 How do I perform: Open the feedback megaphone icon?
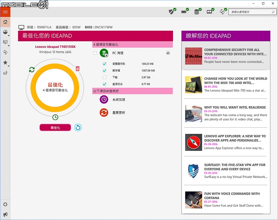5,214
